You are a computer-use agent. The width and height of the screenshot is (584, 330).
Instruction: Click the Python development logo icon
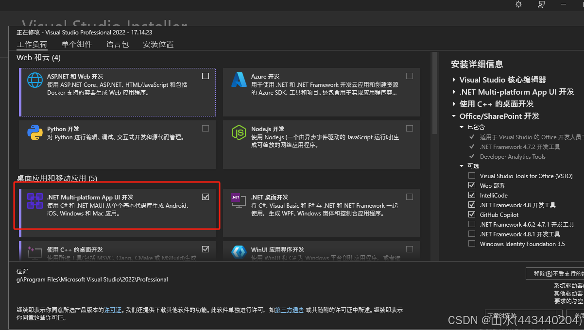(35, 132)
